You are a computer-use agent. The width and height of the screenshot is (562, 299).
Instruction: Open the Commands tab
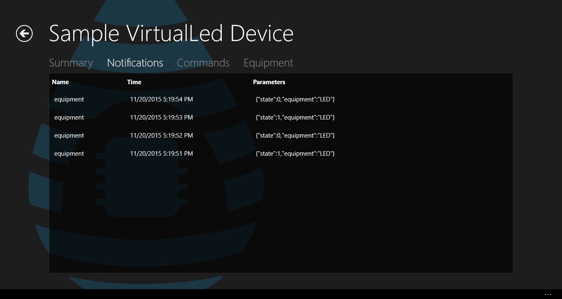click(203, 63)
